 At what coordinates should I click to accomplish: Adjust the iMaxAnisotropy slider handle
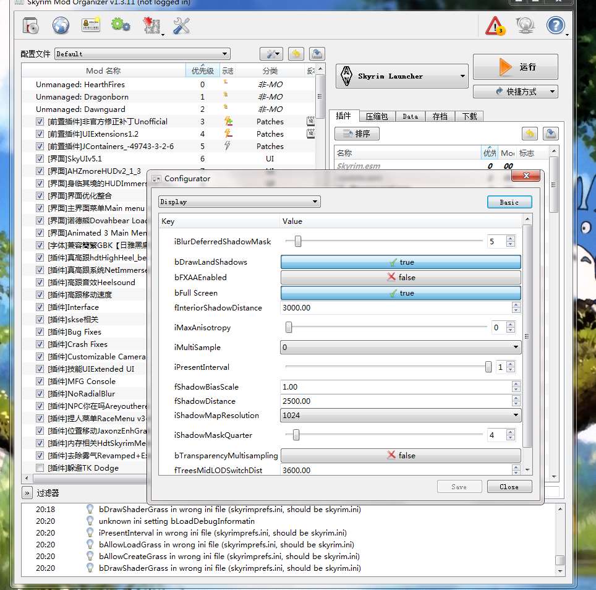coord(289,327)
